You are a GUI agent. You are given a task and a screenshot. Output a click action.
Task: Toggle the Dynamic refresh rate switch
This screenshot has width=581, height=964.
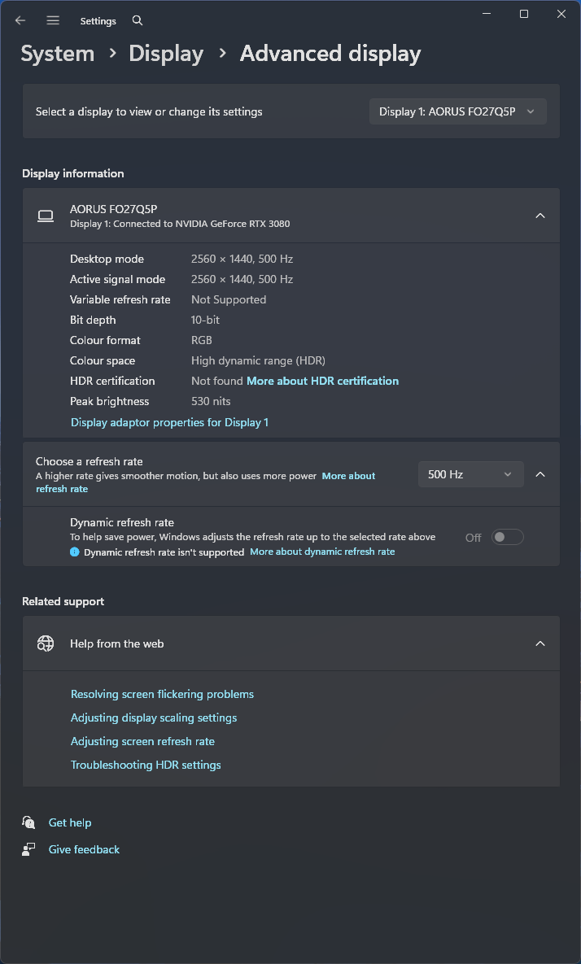click(x=507, y=537)
